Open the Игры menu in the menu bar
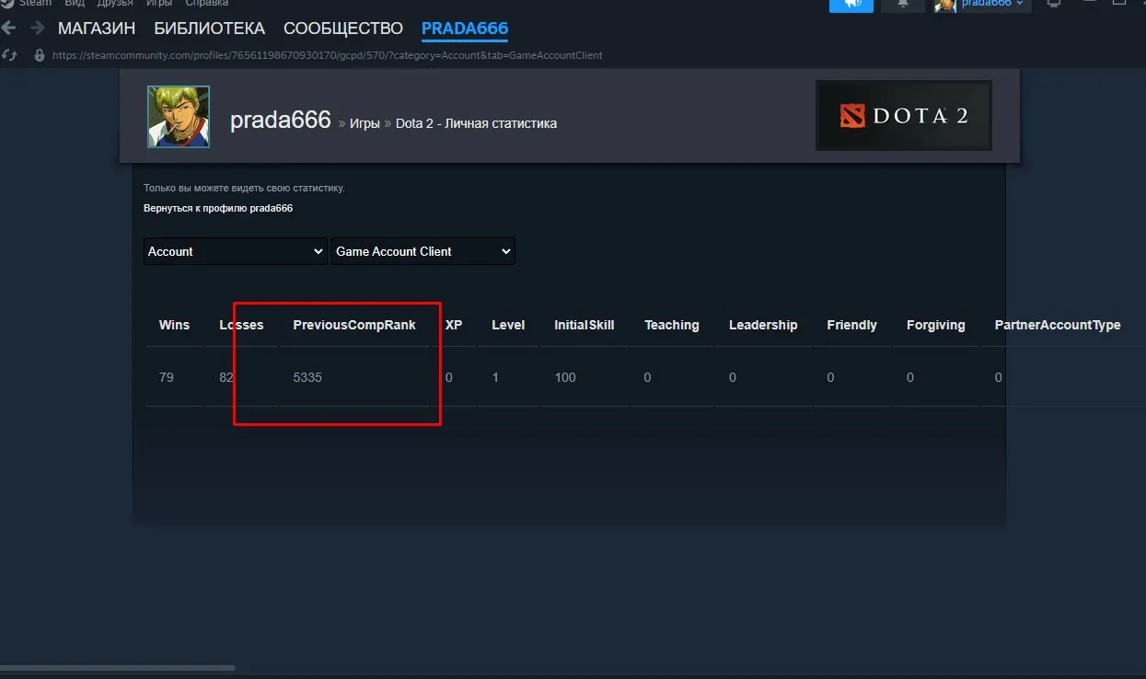The width and height of the screenshot is (1146, 679). pyautogui.click(x=159, y=3)
